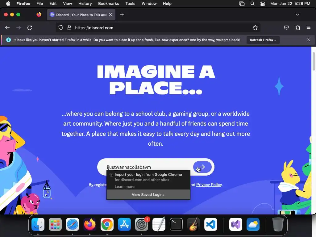This screenshot has width=316, height=237.
Task: Open System Settings from the dock
Action: pos(141,224)
